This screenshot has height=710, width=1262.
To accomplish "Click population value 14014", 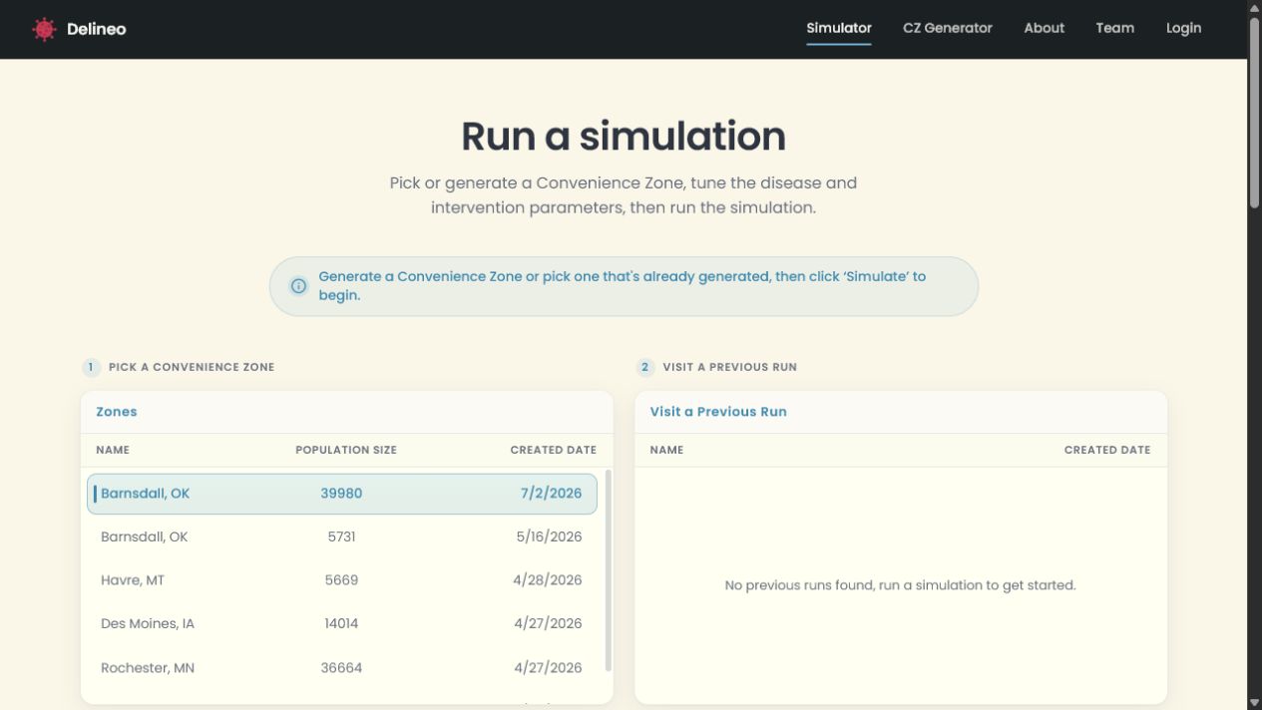I will click(x=341, y=624).
